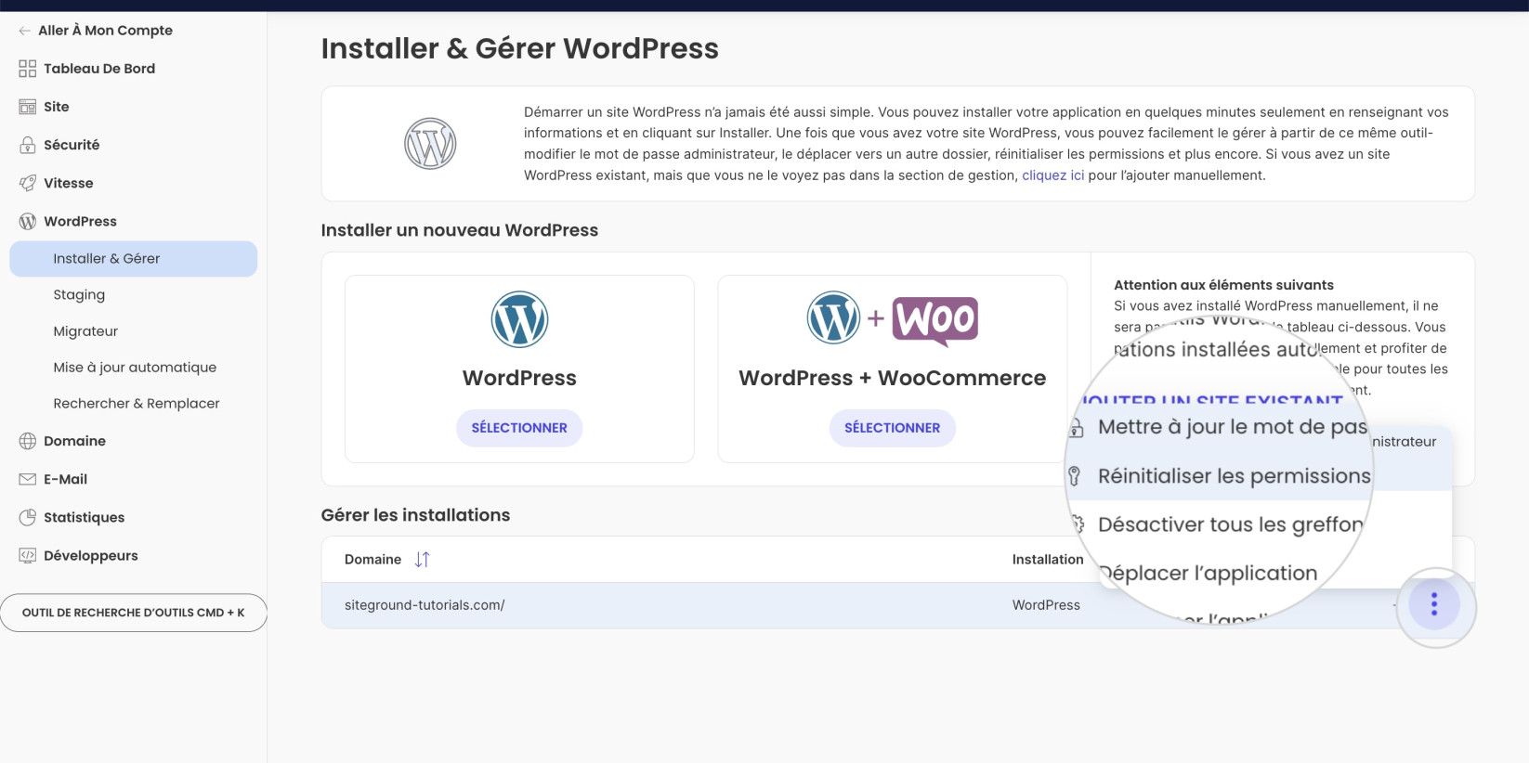Image resolution: width=1529 pixels, height=763 pixels.
Task: Expand the E-Mail section
Action: click(x=65, y=479)
